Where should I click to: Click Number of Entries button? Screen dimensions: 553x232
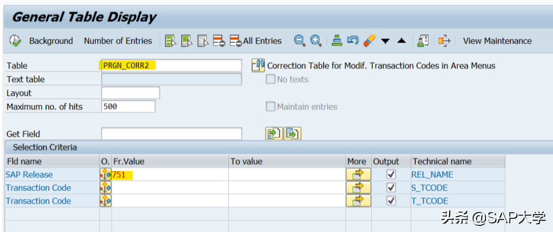118,41
